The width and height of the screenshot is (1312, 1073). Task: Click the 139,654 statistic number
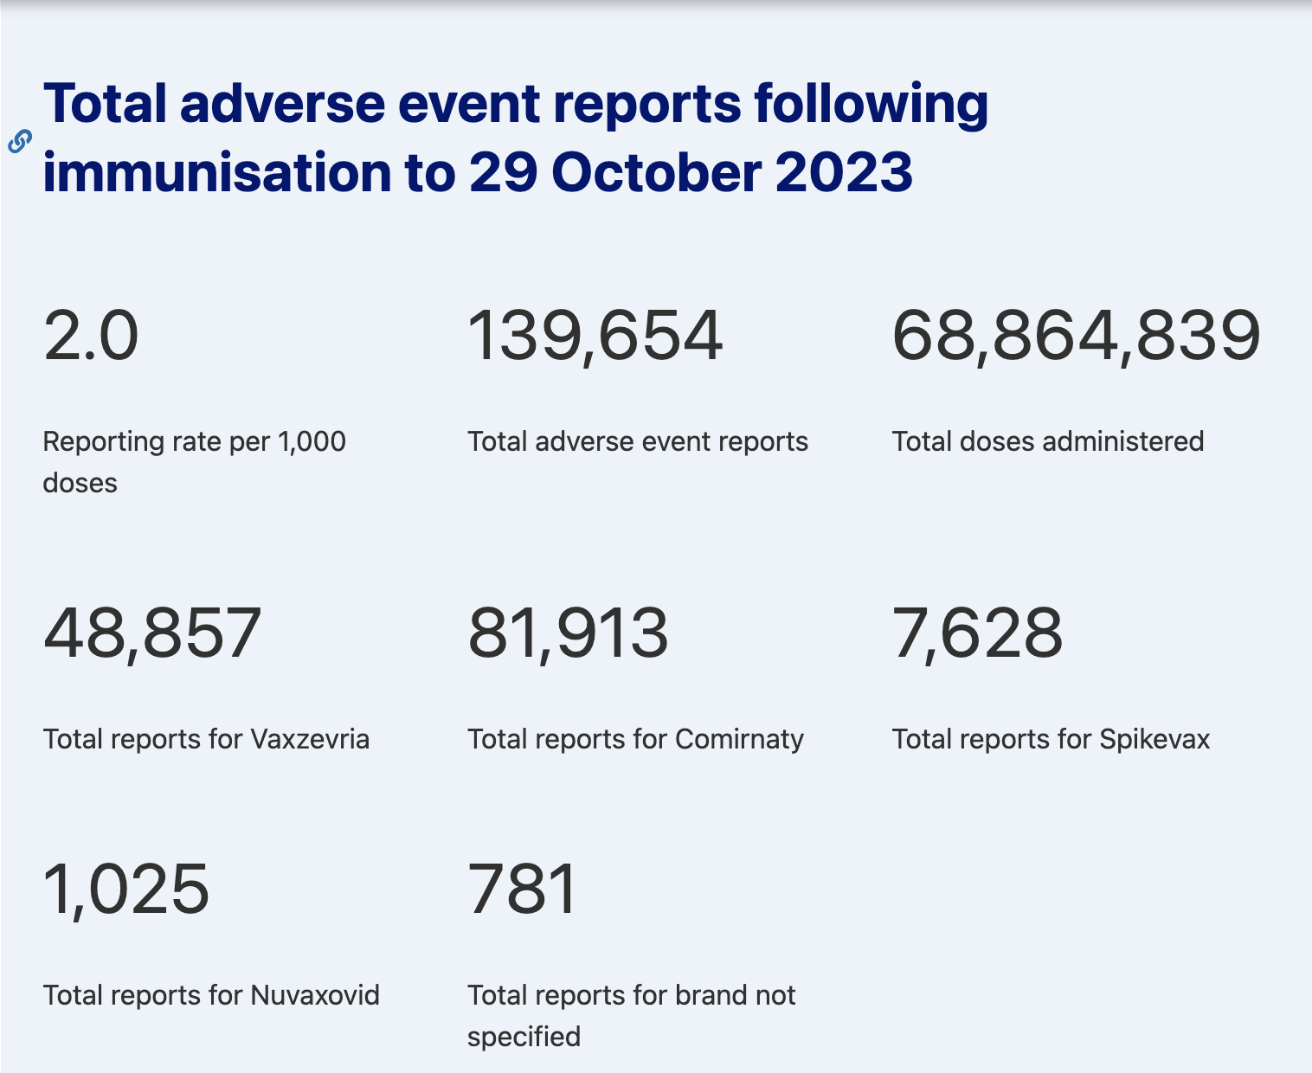[x=595, y=336]
